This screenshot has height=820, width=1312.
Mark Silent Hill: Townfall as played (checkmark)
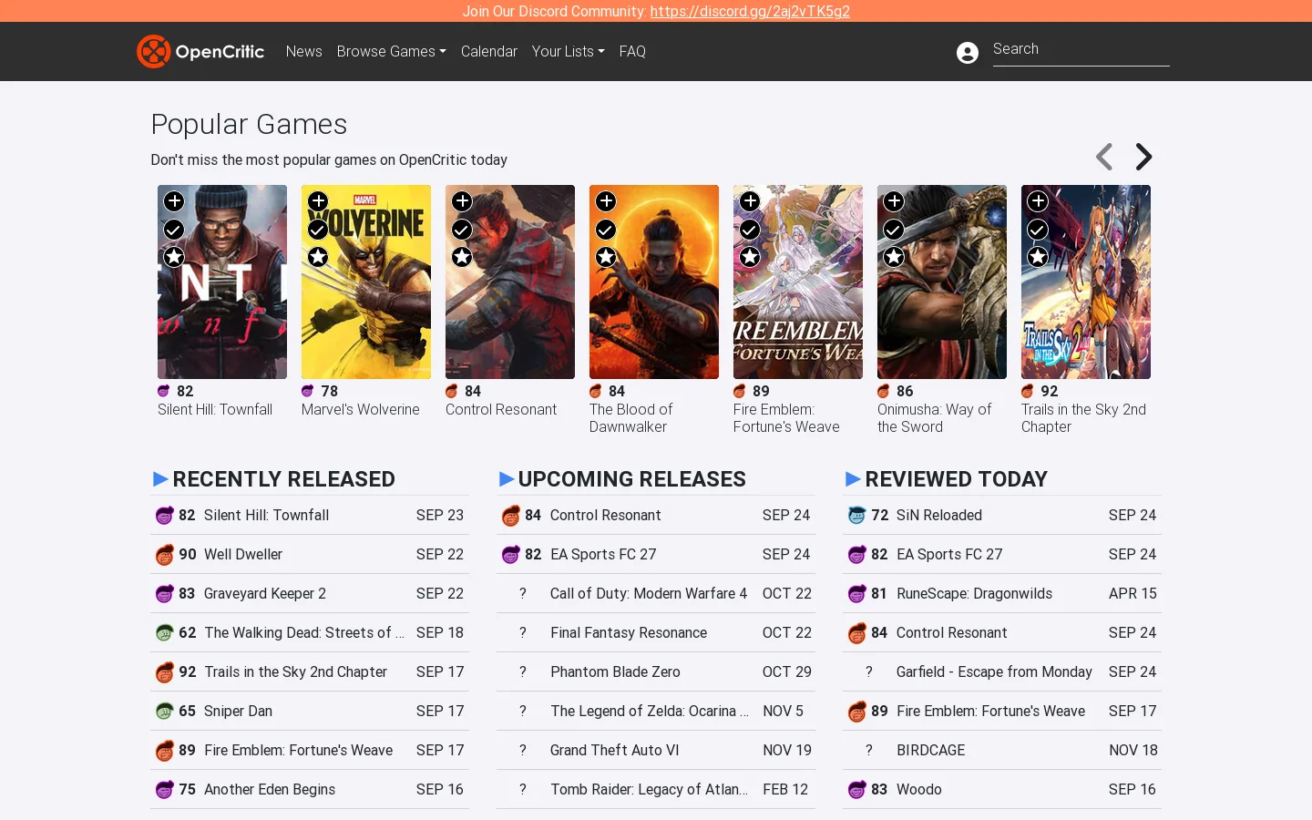[174, 230]
